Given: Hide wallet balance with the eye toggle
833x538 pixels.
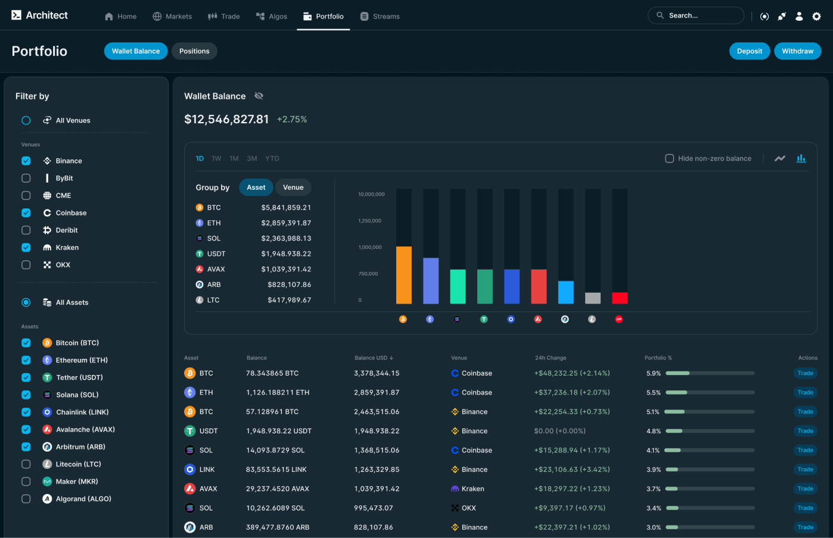Looking at the screenshot, I should click(x=259, y=96).
